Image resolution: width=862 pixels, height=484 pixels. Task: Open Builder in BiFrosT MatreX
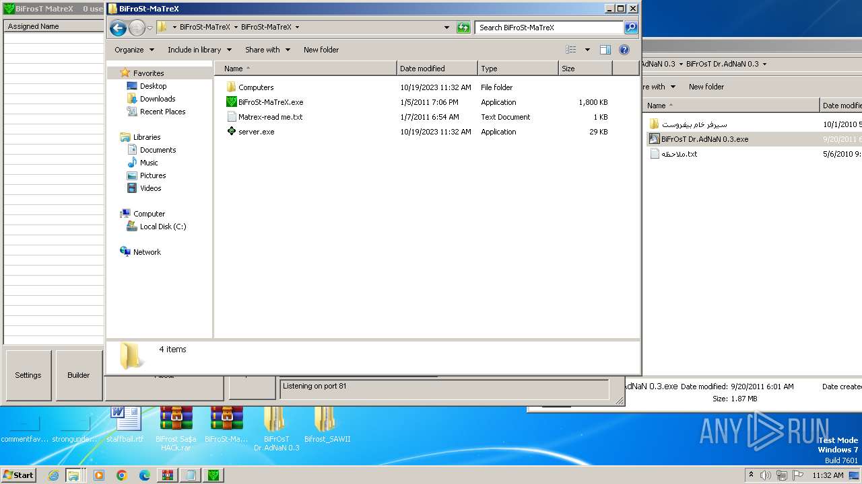79,375
